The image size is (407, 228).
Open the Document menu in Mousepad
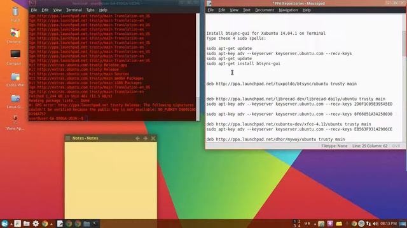[265, 10]
